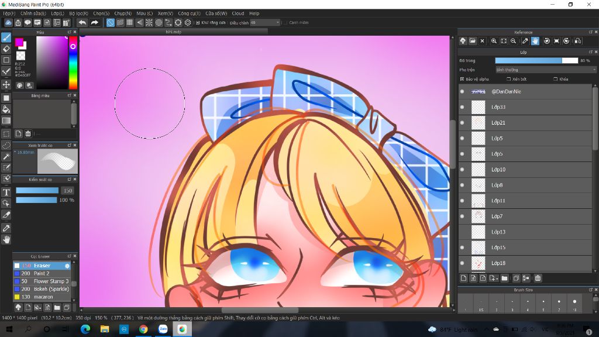
Task: Click the magenta foreground color swatch
Action: (19, 42)
